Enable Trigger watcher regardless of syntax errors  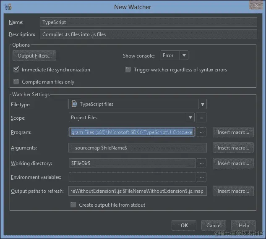(128, 69)
